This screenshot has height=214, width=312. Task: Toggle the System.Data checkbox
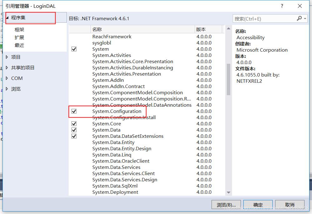tap(74, 130)
